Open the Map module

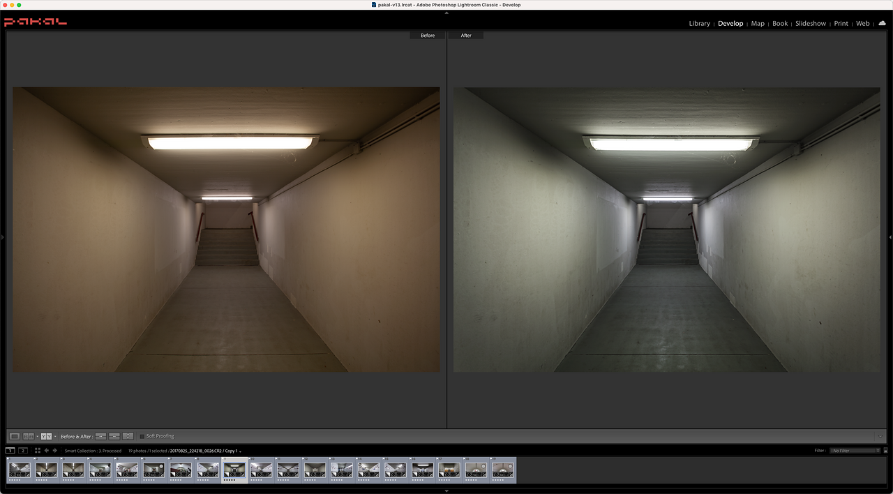coord(758,23)
